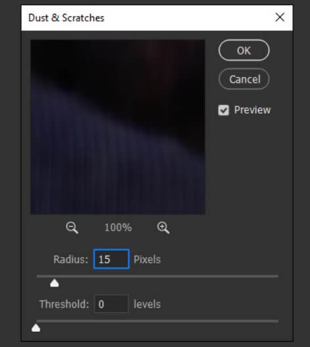Viewport: 310px width, 347px height.
Task: Click the levels unit label
Action: (147, 304)
